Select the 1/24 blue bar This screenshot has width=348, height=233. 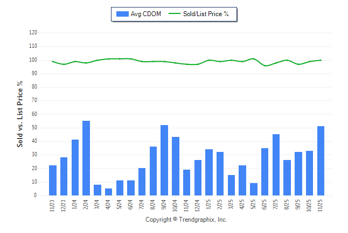75,168
